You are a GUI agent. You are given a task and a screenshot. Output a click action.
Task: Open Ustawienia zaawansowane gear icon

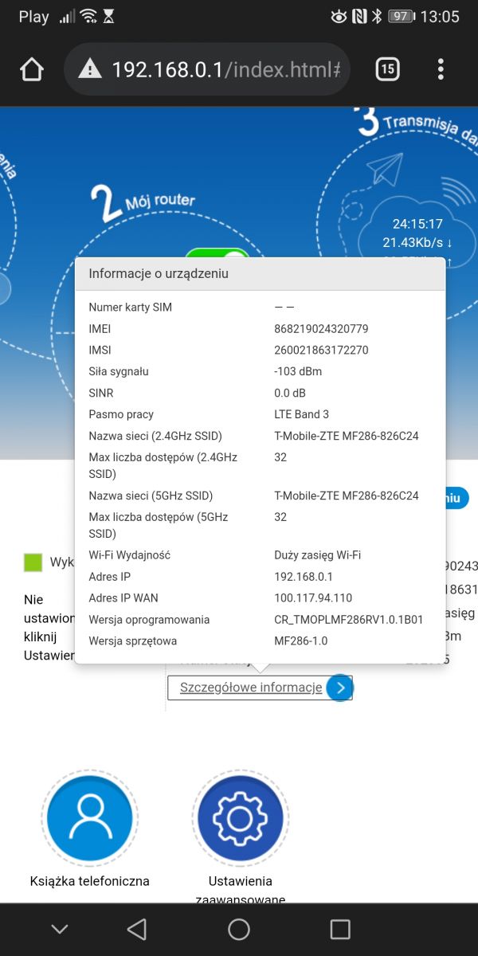coord(240,818)
